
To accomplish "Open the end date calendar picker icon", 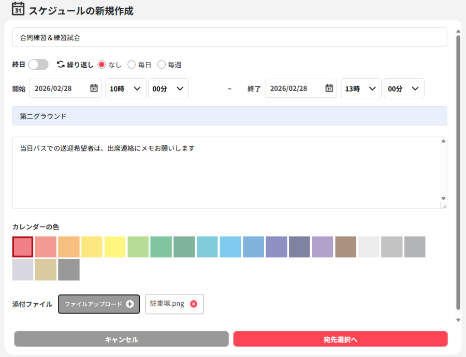I will click(x=329, y=88).
